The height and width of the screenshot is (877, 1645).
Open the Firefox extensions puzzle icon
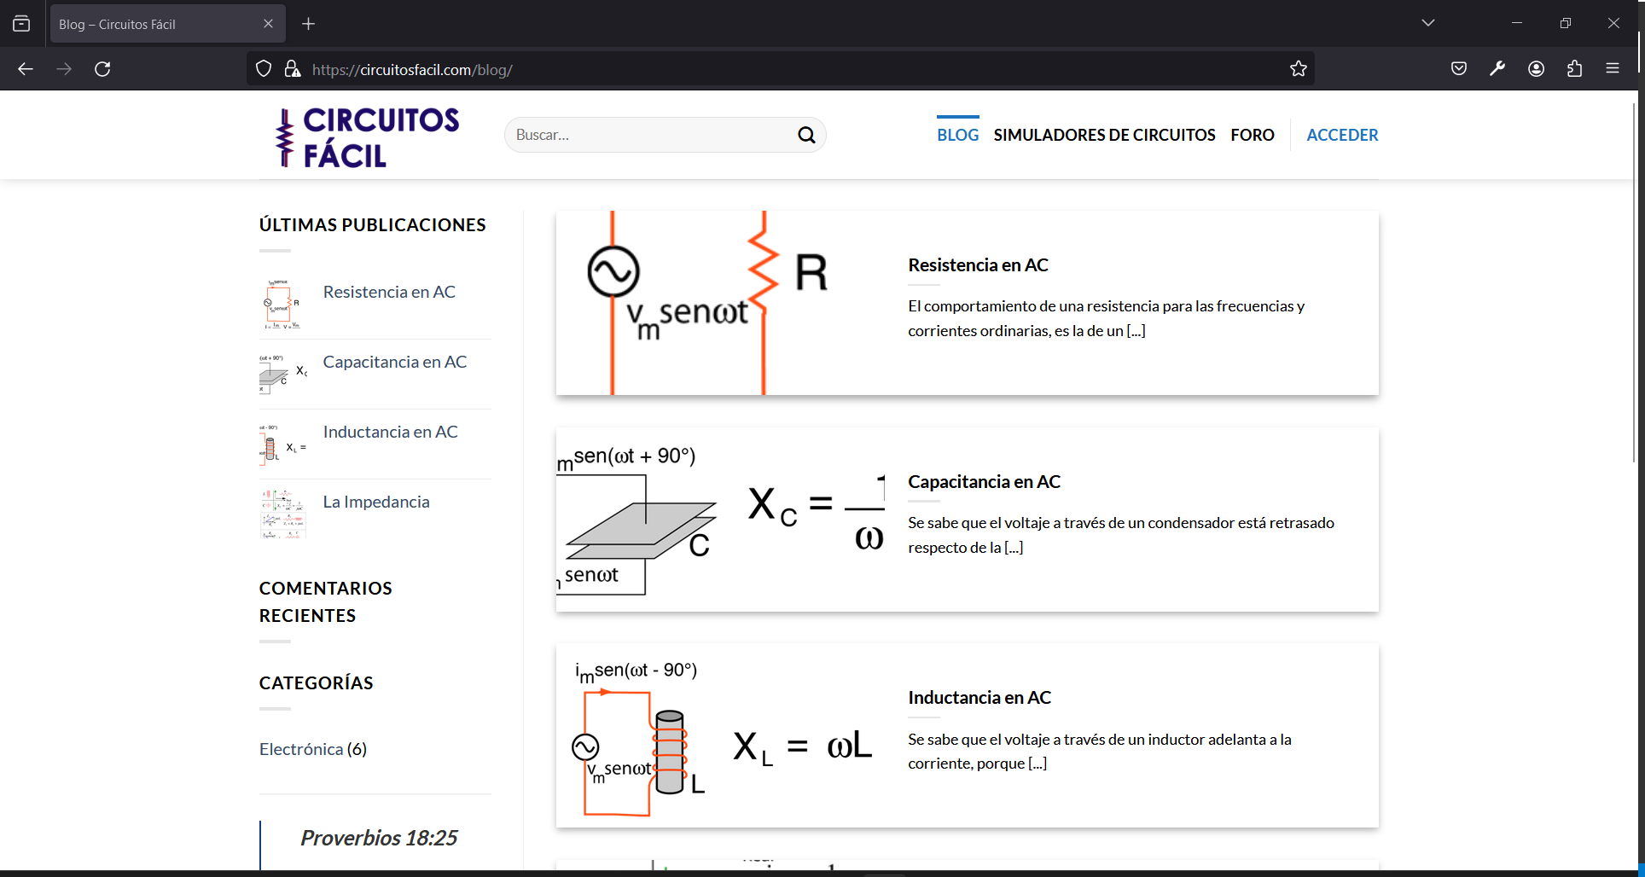1574,69
